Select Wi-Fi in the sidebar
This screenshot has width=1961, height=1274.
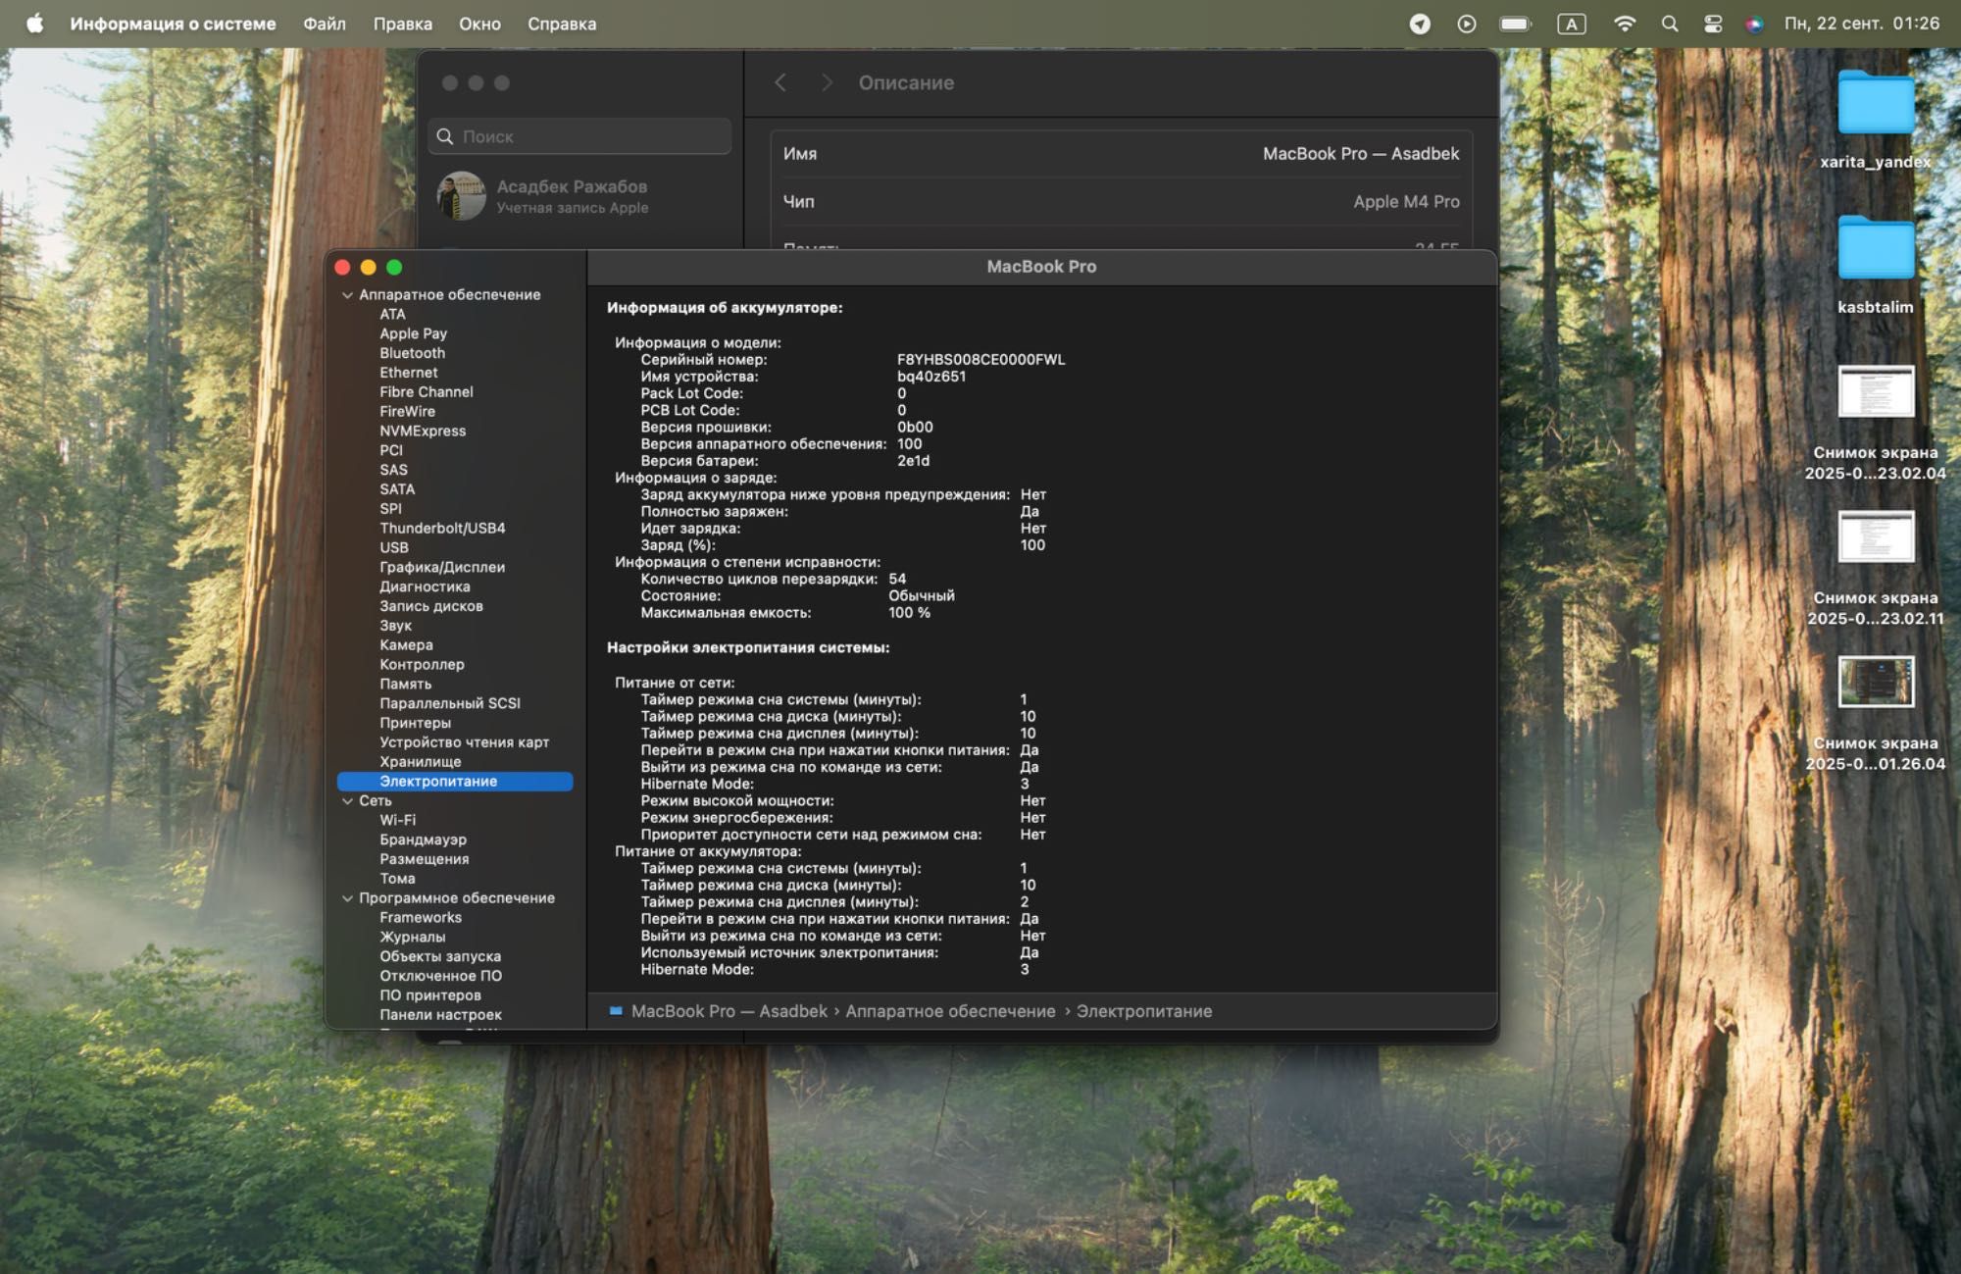pos(397,821)
